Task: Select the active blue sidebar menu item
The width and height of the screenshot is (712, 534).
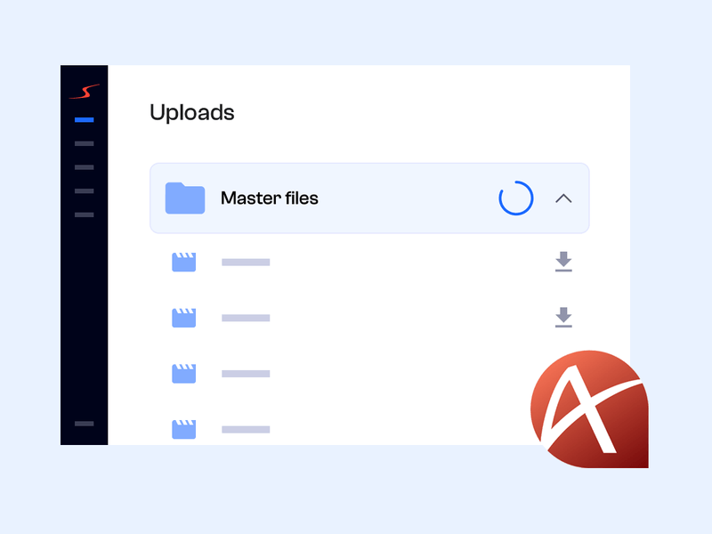Action: 84,119
